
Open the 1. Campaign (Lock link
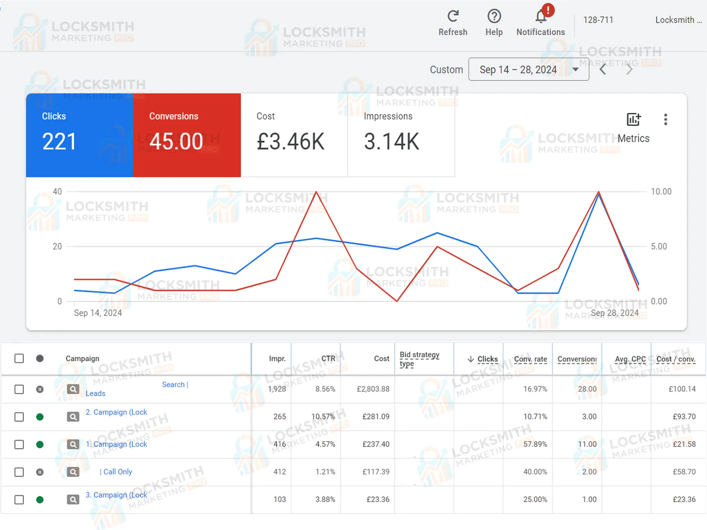(x=117, y=444)
